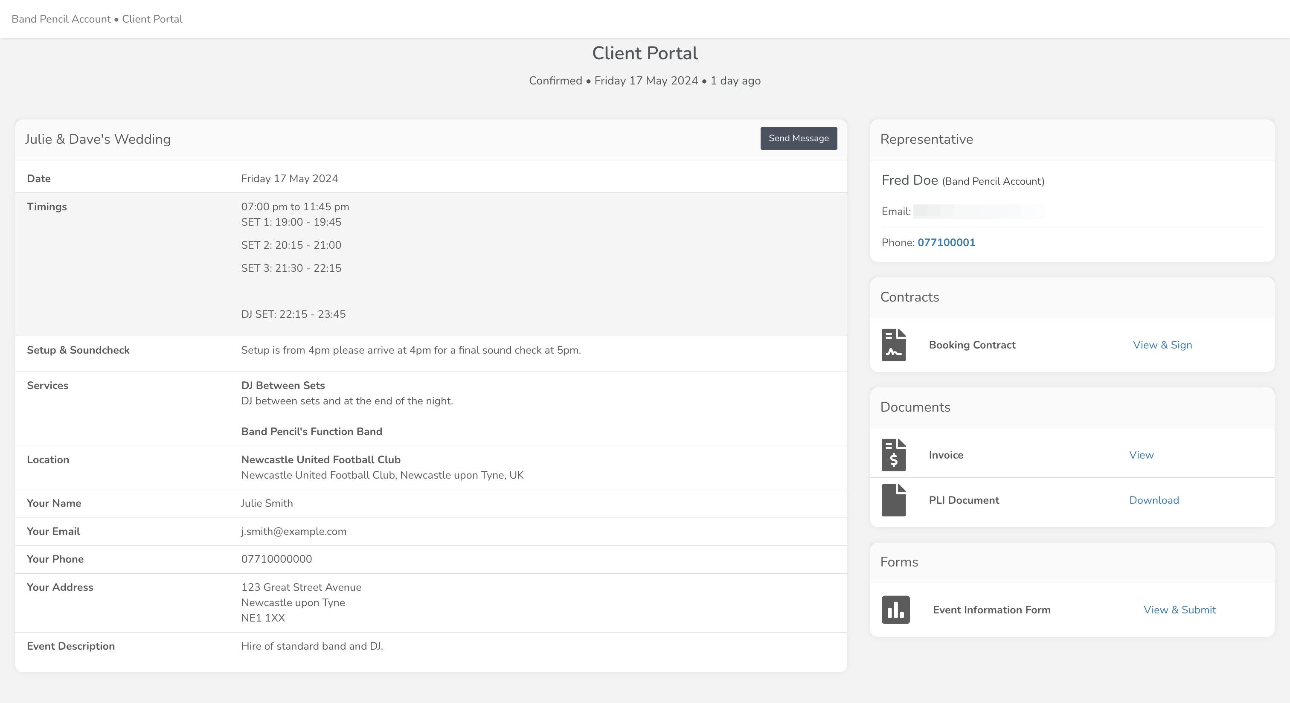The height and width of the screenshot is (703, 1290).
Task: Download the PLI Document
Action: click(x=1154, y=500)
